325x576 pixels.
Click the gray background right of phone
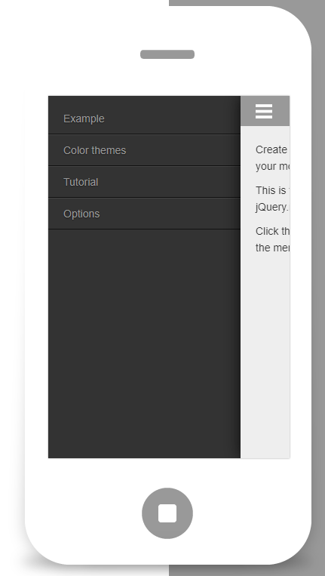318,294
